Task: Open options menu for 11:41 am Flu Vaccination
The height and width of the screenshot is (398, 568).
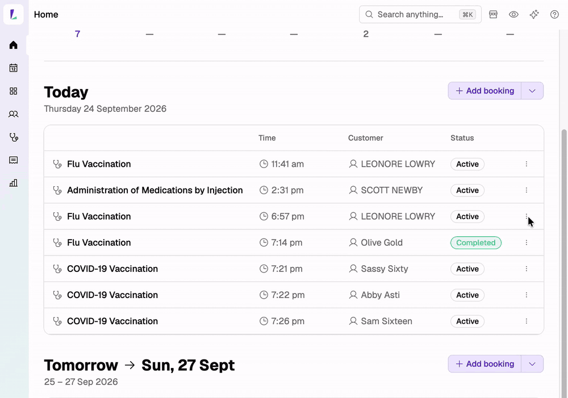Action: pyautogui.click(x=527, y=164)
